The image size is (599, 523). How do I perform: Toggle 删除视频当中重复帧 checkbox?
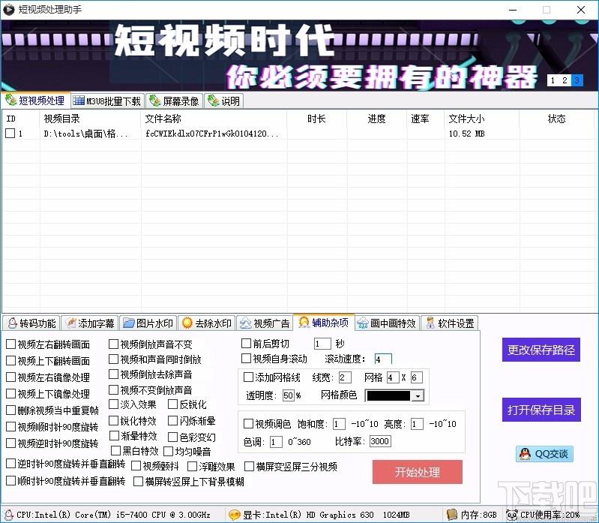pos(10,410)
